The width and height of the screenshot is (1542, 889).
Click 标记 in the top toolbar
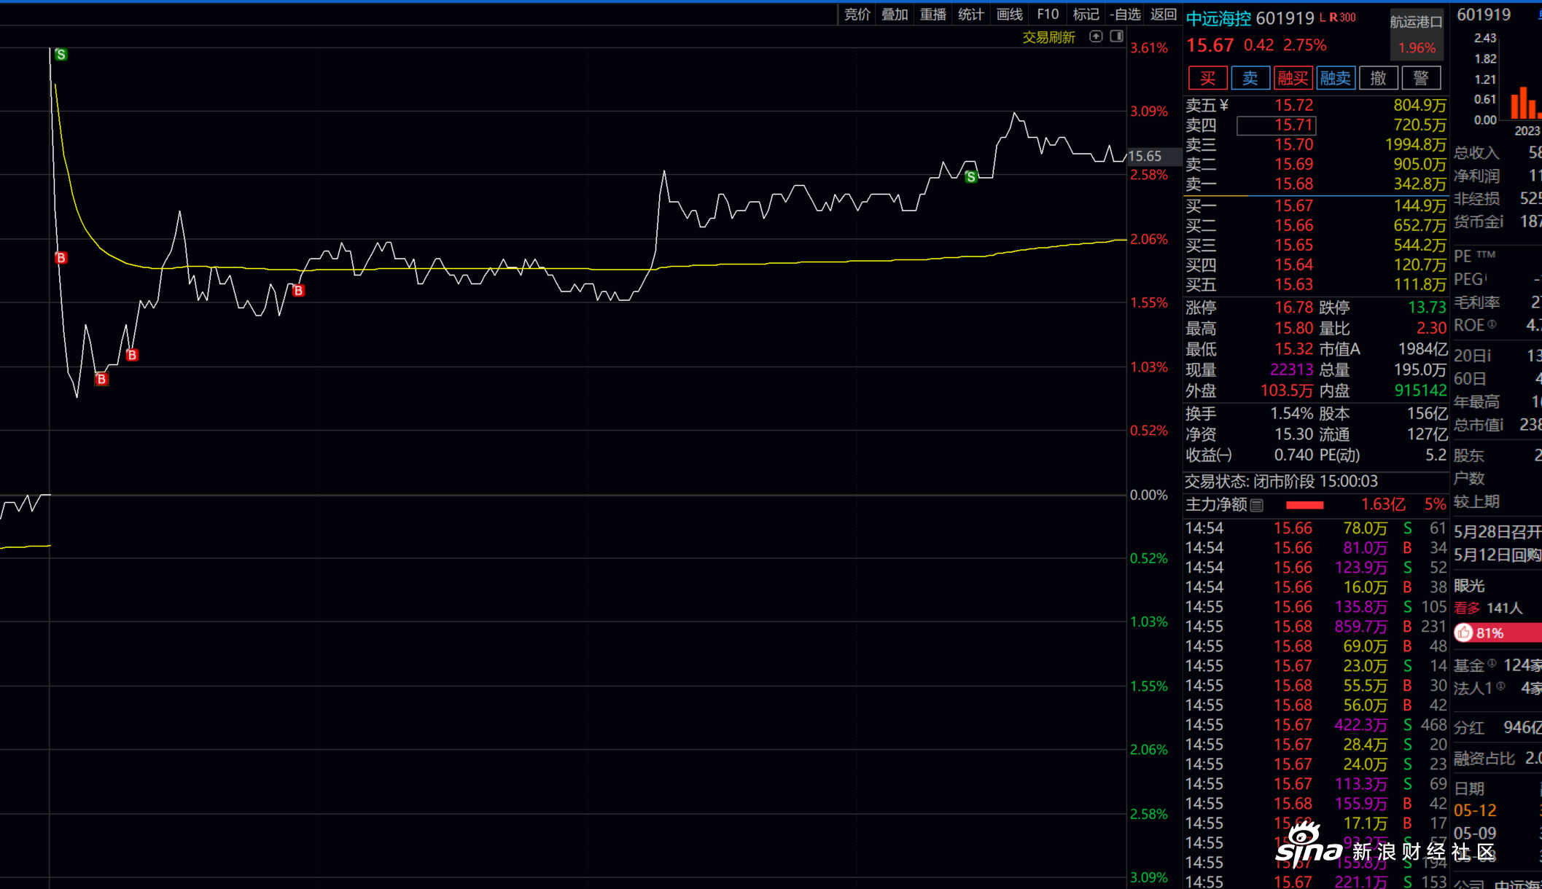click(1086, 15)
